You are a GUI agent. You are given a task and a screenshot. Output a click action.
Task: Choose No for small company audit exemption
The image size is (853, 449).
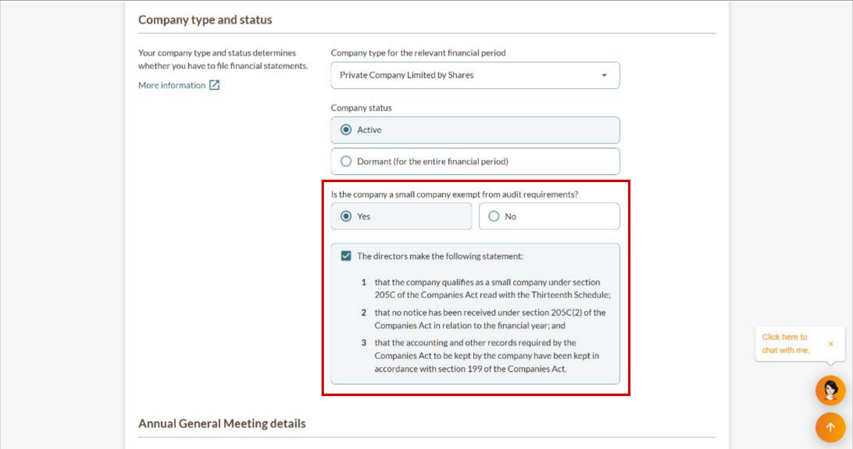click(x=549, y=216)
